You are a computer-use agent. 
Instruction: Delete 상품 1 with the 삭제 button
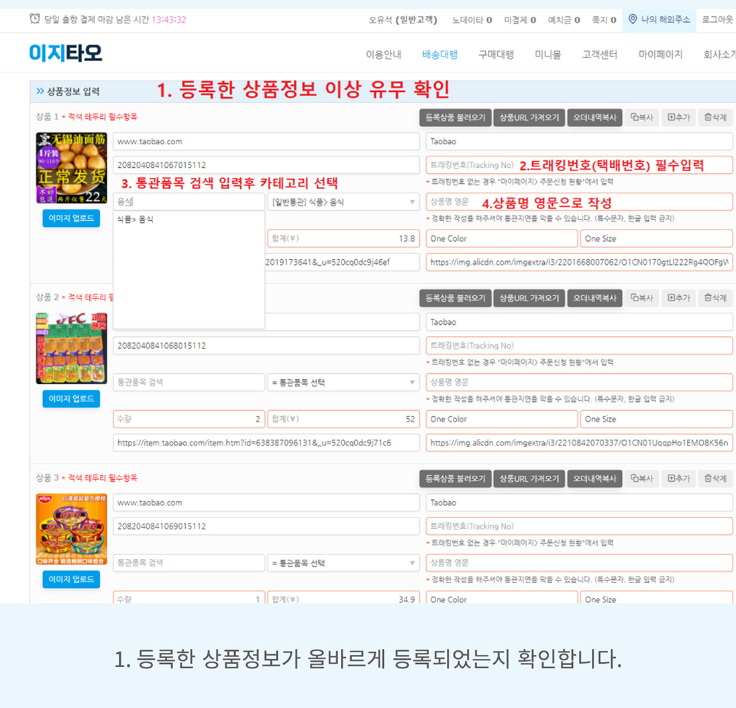pyautogui.click(x=715, y=117)
